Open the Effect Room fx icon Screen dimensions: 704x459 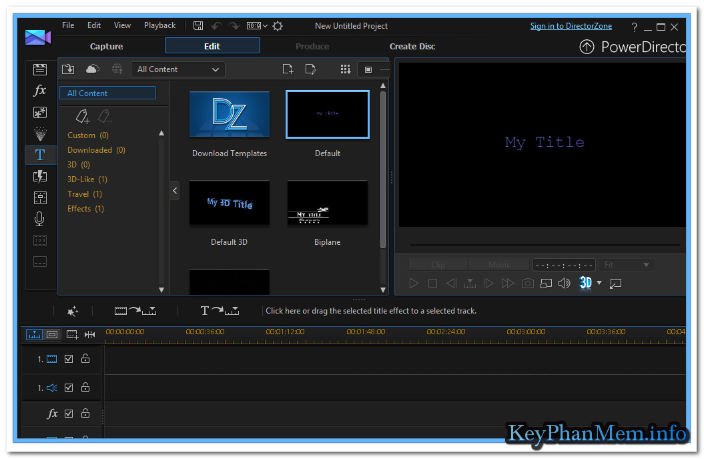40,90
